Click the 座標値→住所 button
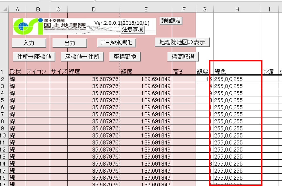Viewport: 282px width, 186px height. point(82,57)
